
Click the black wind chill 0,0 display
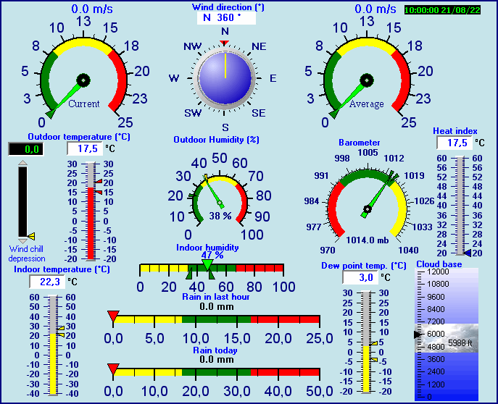[x=25, y=149]
